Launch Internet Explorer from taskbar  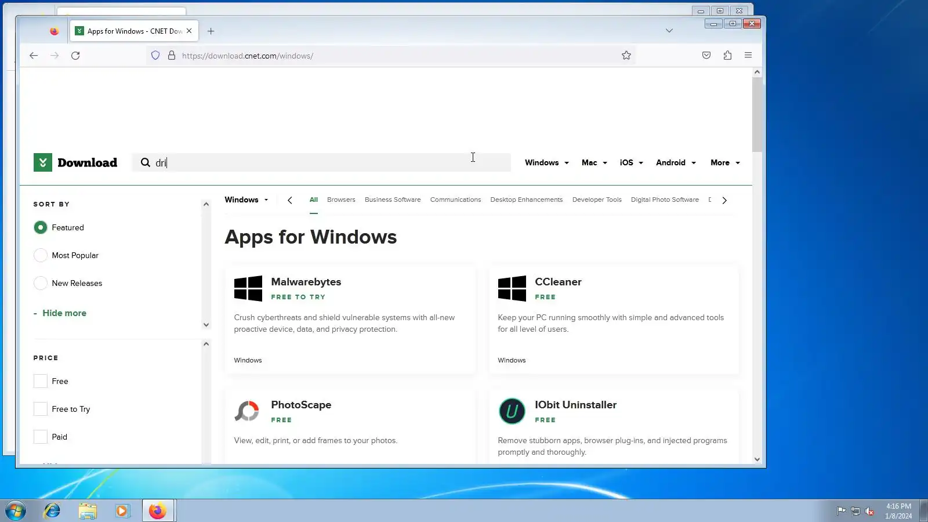tap(52, 511)
